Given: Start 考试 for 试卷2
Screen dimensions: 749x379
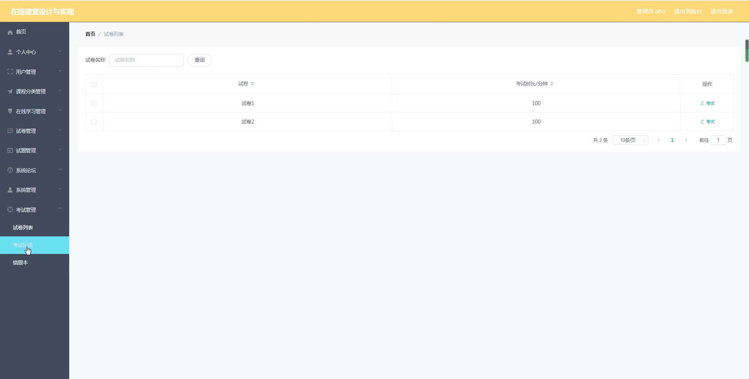Looking at the screenshot, I should [x=707, y=122].
